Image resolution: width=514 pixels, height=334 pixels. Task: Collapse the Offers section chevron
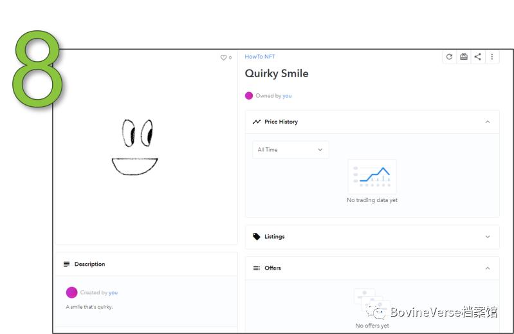tap(487, 268)
